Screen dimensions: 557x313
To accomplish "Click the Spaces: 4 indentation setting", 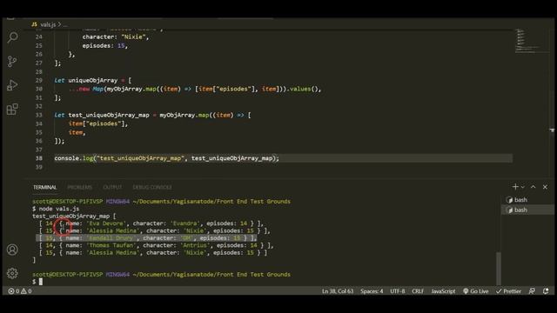I will click(x=372, y=291).
